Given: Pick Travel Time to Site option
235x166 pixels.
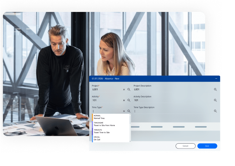Looking at the screenshot, I should pos(110,131).
